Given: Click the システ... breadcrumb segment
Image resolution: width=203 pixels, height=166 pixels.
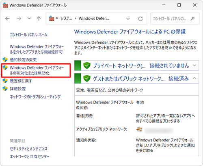Looking at the screenshot, I should [x=66, y=19].
